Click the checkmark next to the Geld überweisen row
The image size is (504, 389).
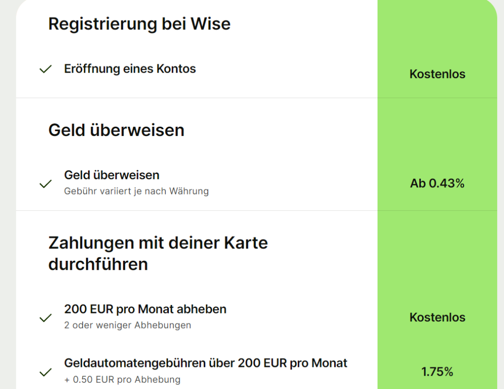point(46,184)
